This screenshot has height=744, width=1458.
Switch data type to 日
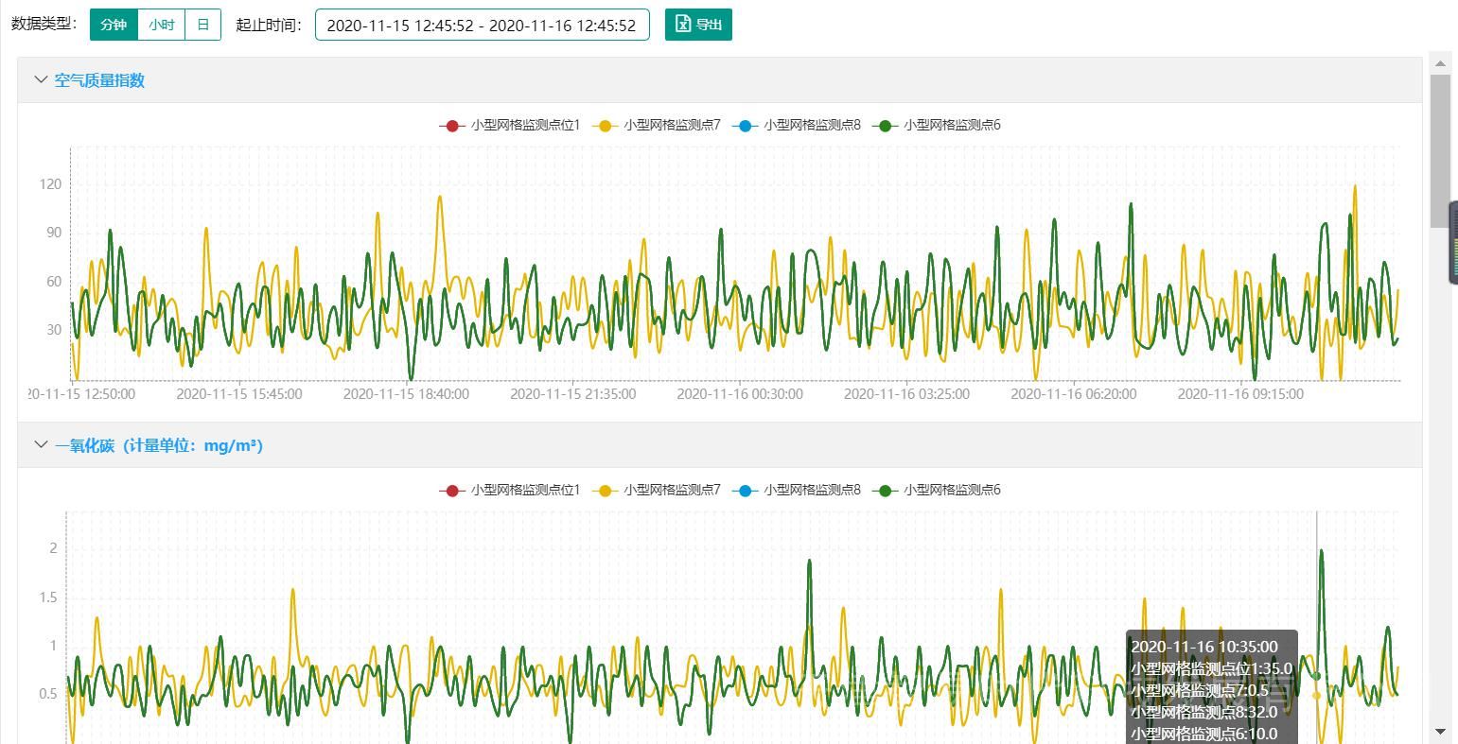click(x=202, y=25)
